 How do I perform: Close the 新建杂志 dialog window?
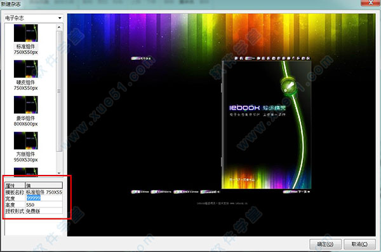click(x=371, y=3)
